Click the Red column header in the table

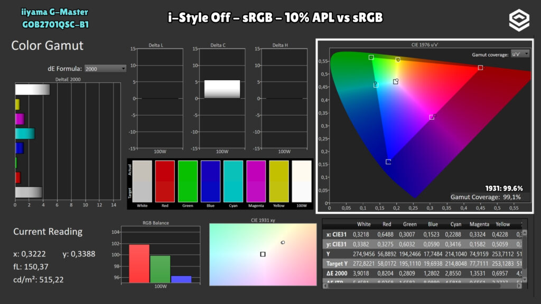[x=387, y=224]
